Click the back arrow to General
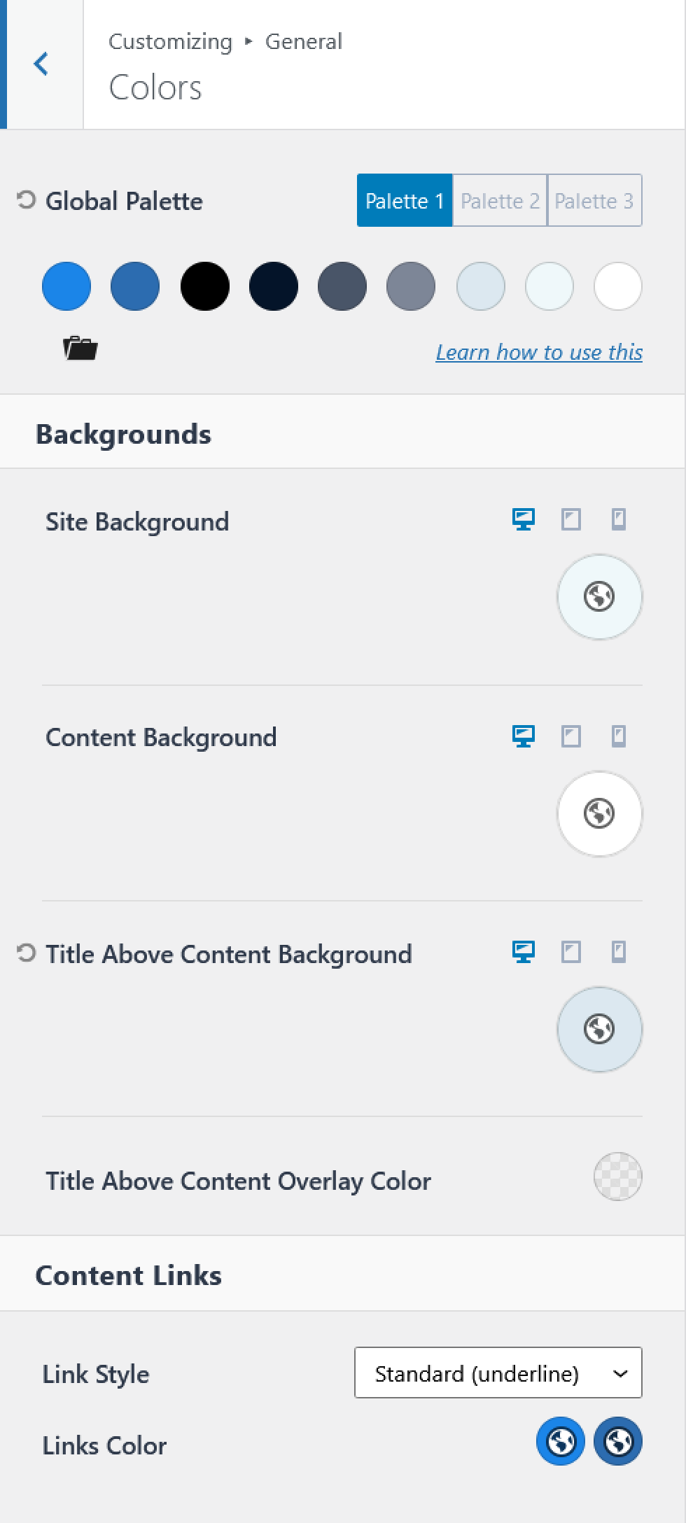The image size is (686, 1523). coord(41,64)
